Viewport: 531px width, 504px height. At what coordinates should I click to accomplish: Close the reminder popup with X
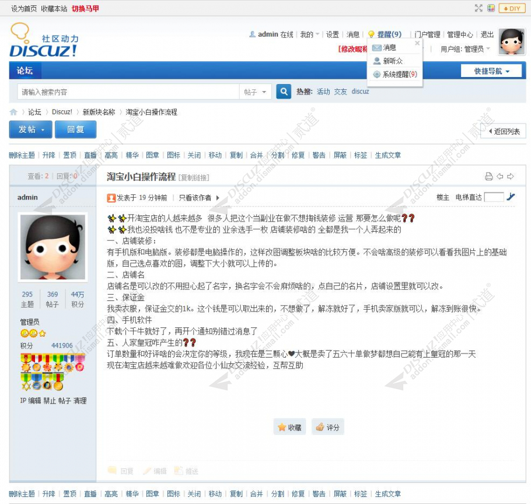coord(417,43)
